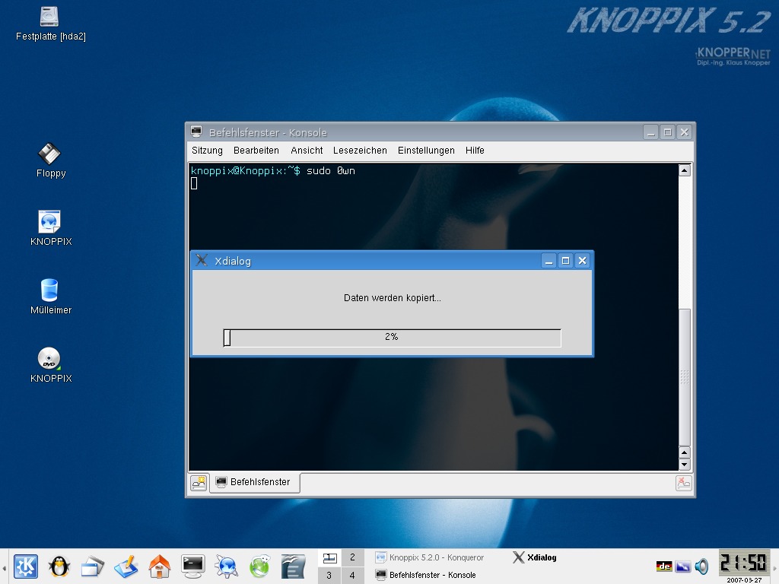Maximize the Konsole window

668,132
